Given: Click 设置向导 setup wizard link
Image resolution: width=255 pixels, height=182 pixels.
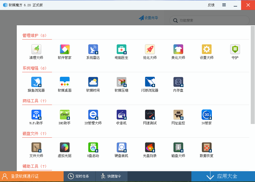Looking at the screenshot, I should tap(148, 18).
